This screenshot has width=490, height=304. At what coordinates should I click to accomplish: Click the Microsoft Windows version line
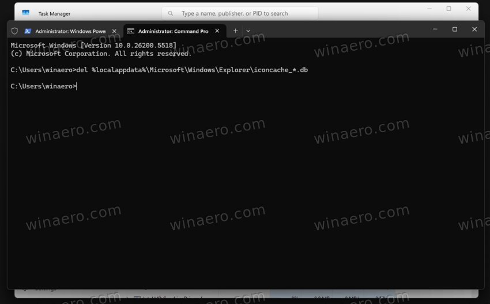[x=93, y=46]
